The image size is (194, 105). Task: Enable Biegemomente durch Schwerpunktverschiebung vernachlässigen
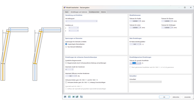[66, 63]
